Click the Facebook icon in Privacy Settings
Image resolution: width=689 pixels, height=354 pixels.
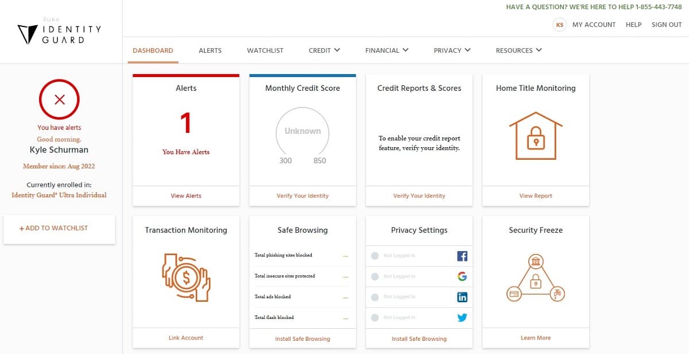click(x=462, y=256)
